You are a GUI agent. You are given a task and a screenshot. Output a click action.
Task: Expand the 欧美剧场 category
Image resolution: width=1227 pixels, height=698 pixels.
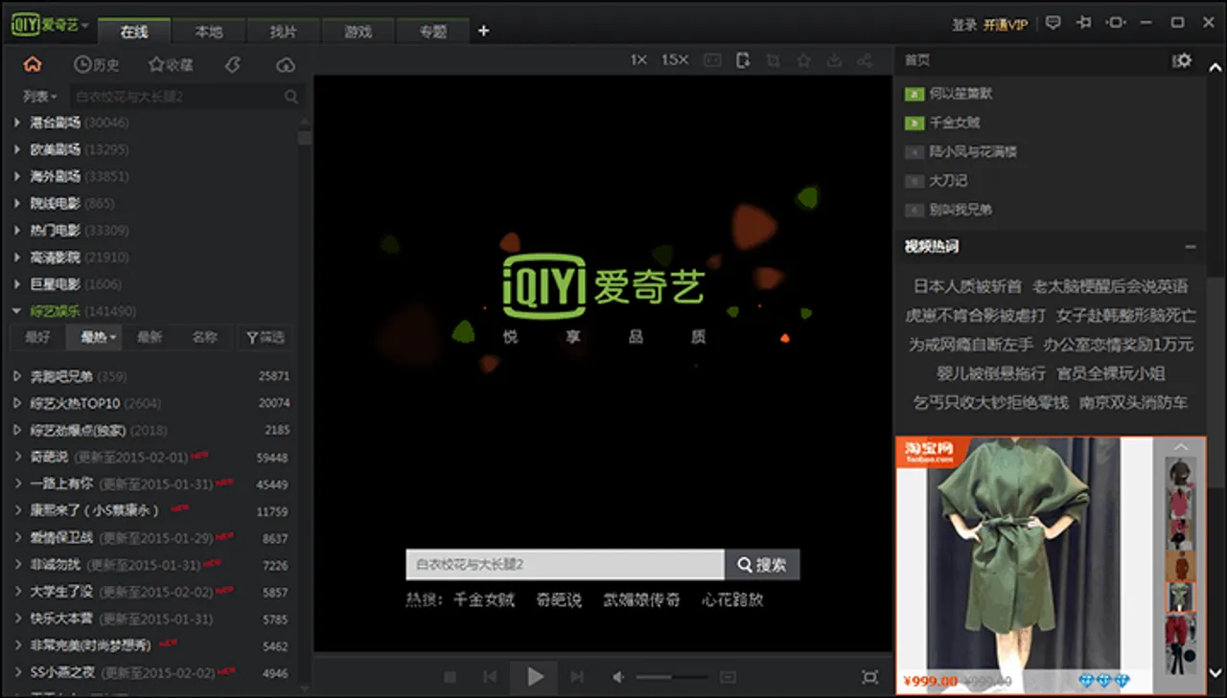17,149
